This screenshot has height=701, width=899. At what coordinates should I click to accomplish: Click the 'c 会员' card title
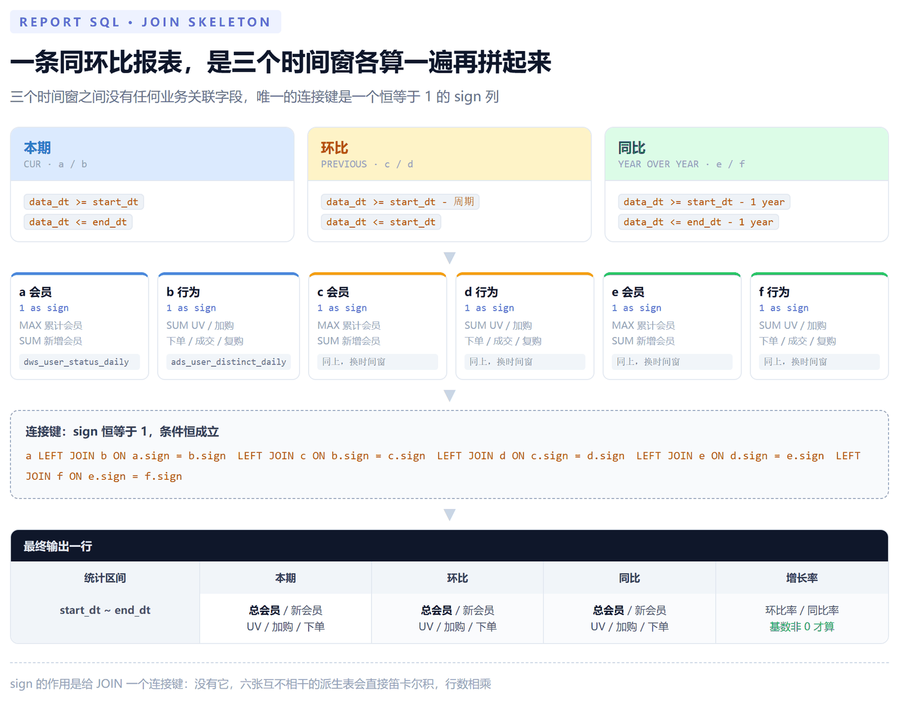point(333,292)
